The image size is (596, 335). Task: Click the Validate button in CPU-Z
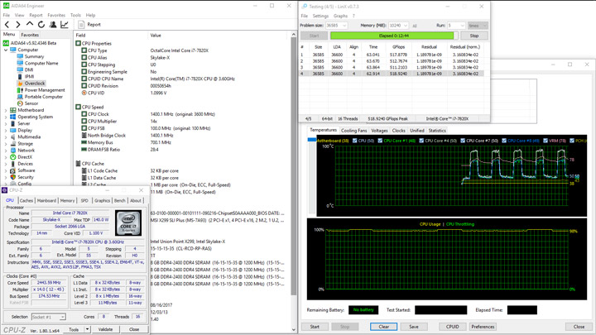107,329
